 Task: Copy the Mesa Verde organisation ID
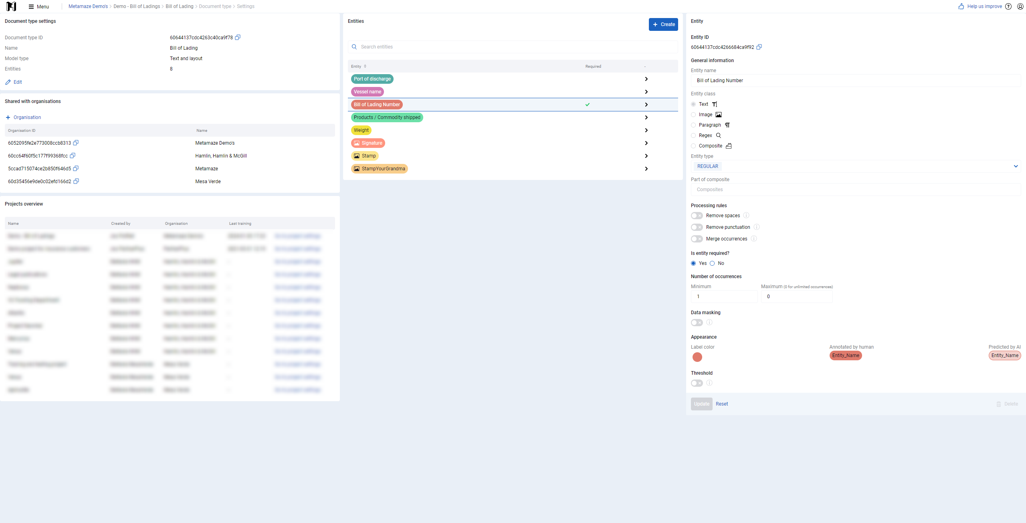(76, 181)
